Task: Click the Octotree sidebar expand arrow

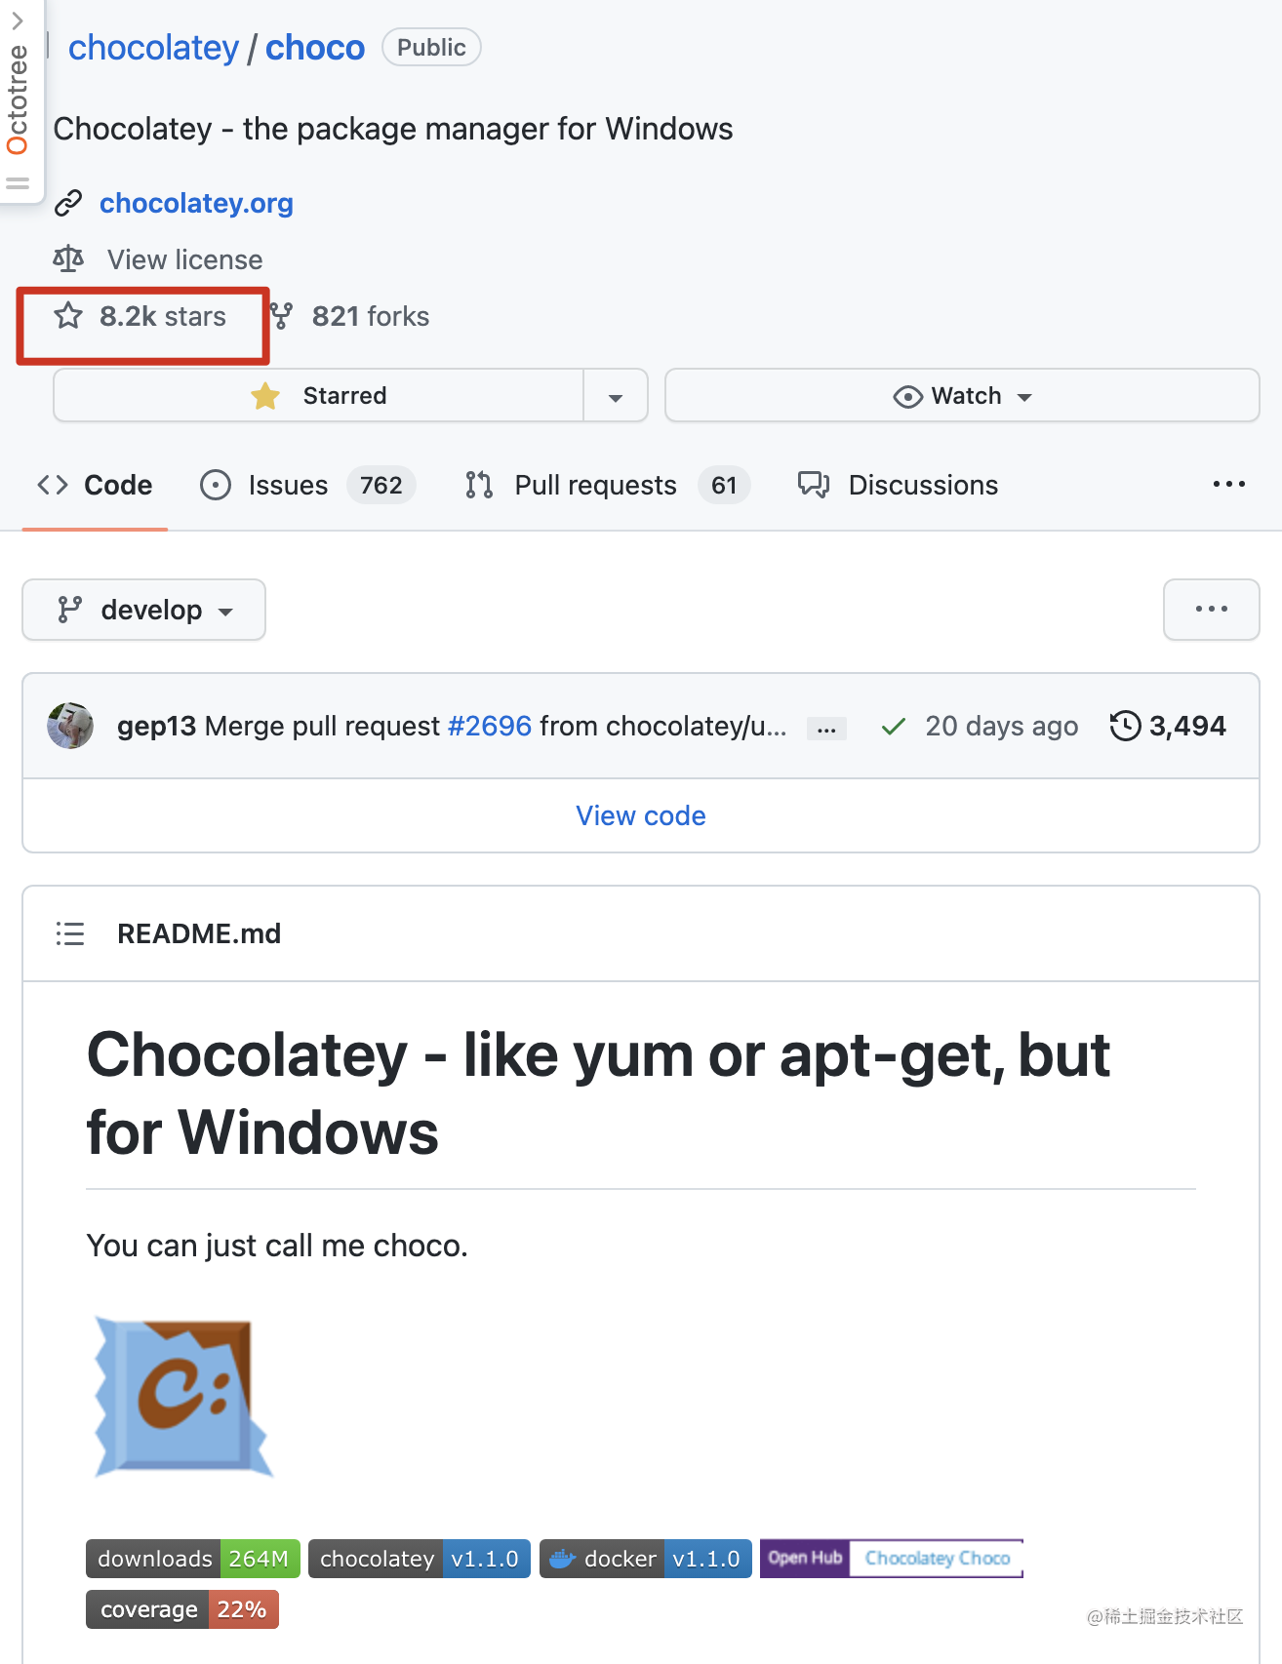Action: 18,20
